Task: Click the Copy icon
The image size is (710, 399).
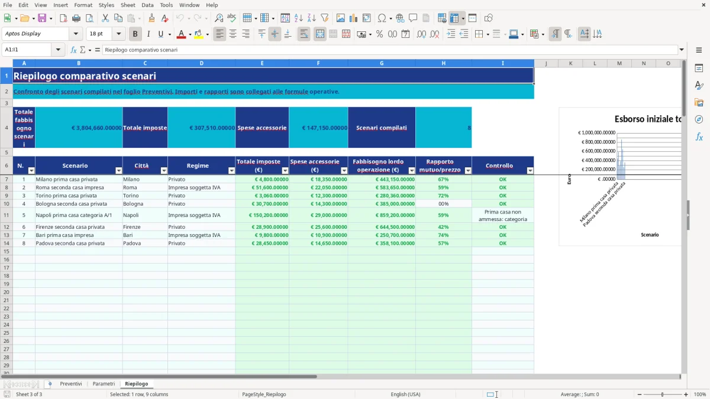Action: [x=118, y=18]
